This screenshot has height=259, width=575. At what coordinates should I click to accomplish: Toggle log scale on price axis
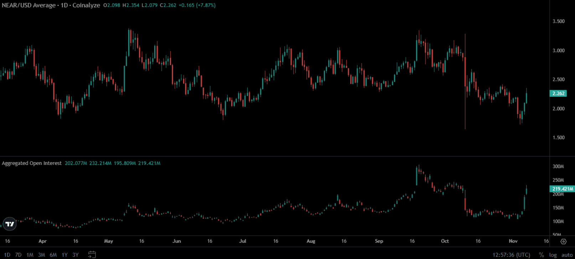pos(553,255)
